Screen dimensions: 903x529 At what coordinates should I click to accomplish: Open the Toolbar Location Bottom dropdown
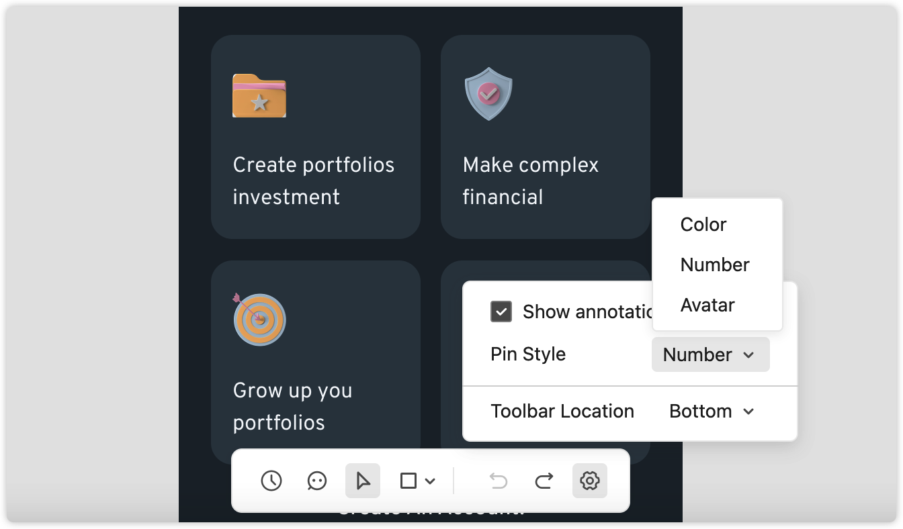712,411
